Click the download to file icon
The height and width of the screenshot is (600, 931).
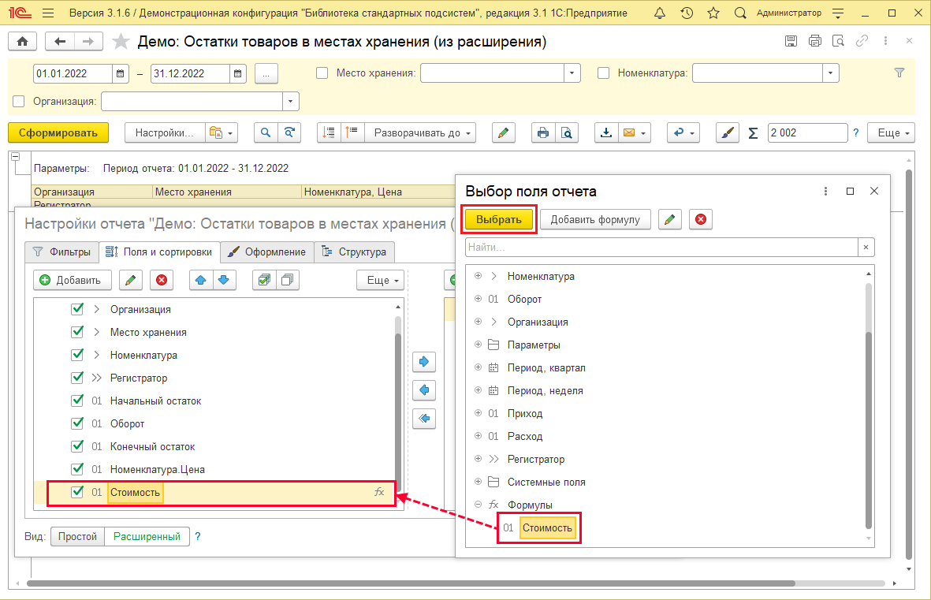tap(606, 132)
